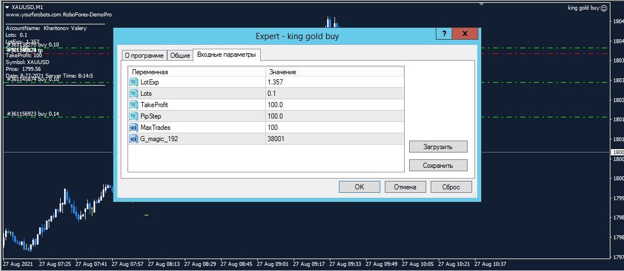Select the Входные параметры tab
Screen dimensions: 624x271
coord(227,55)
